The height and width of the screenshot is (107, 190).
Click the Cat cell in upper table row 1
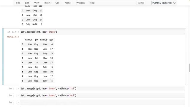(35, 15)
